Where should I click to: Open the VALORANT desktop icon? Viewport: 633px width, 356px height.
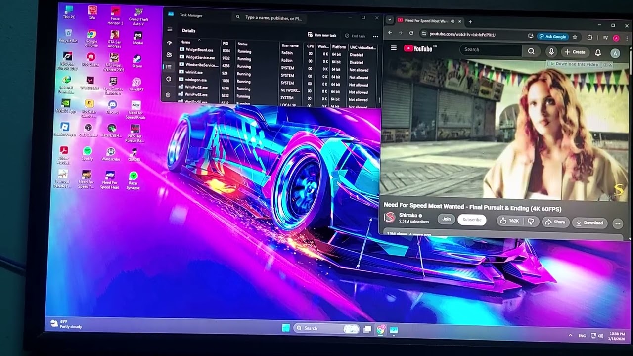pyautogui.click(x=90, y=83)
